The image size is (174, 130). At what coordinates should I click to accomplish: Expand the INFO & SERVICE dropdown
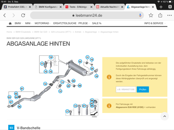point(155,23)
